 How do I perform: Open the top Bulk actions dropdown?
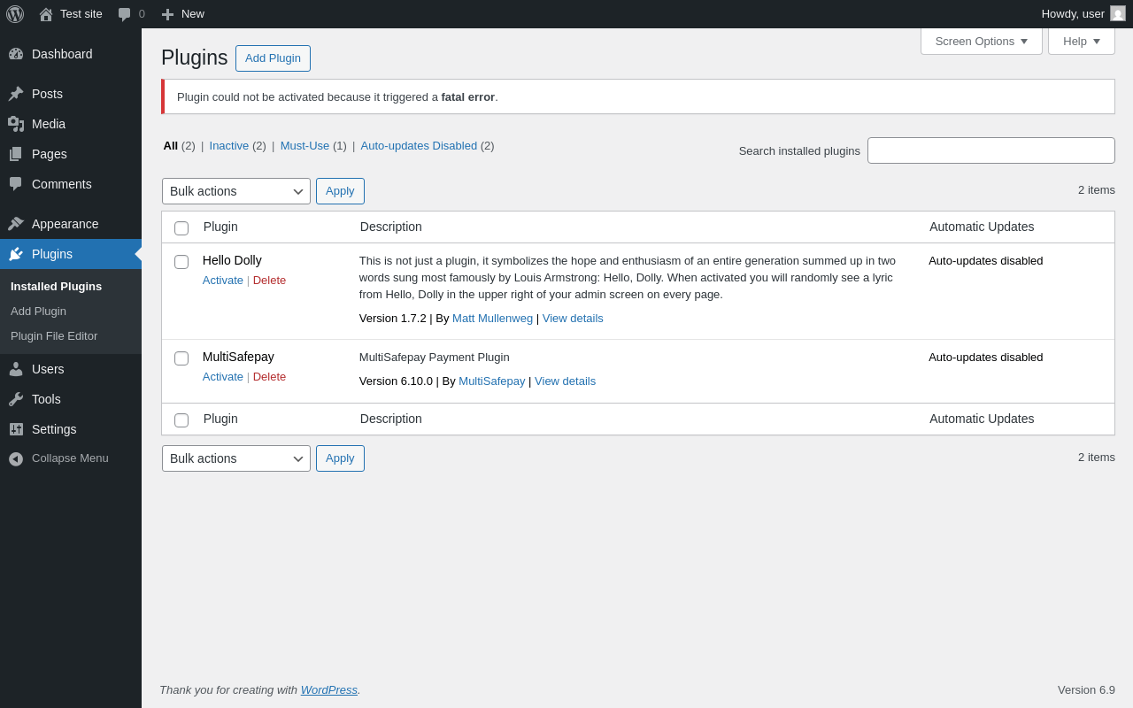tap(235, 191)
